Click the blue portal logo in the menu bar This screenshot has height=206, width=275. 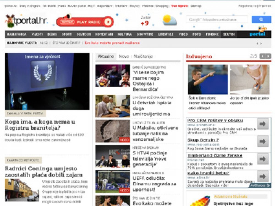tap(257, 34)
